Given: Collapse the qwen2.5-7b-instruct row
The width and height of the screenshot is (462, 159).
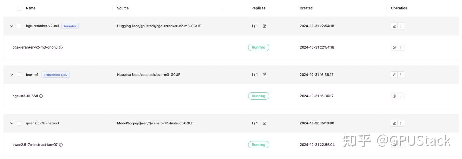Looking at the screenshot, I should click(12, 123).
